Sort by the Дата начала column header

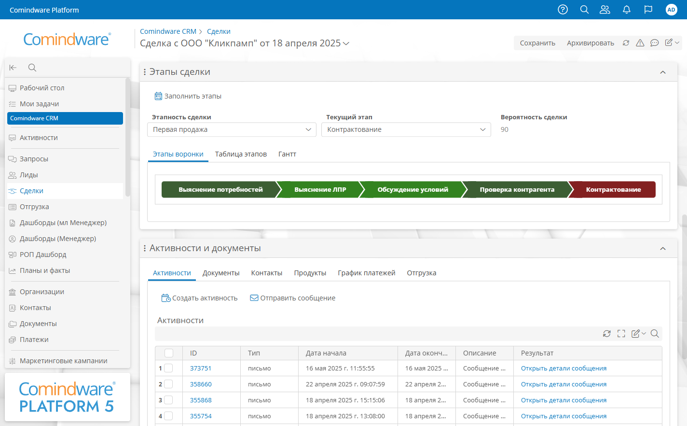tap(326, 353)
